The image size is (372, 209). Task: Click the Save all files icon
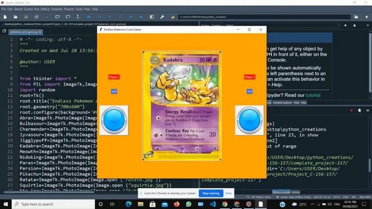coord(36,17)
